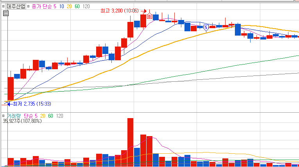Click the blue S sell marker

click(206, 28)
